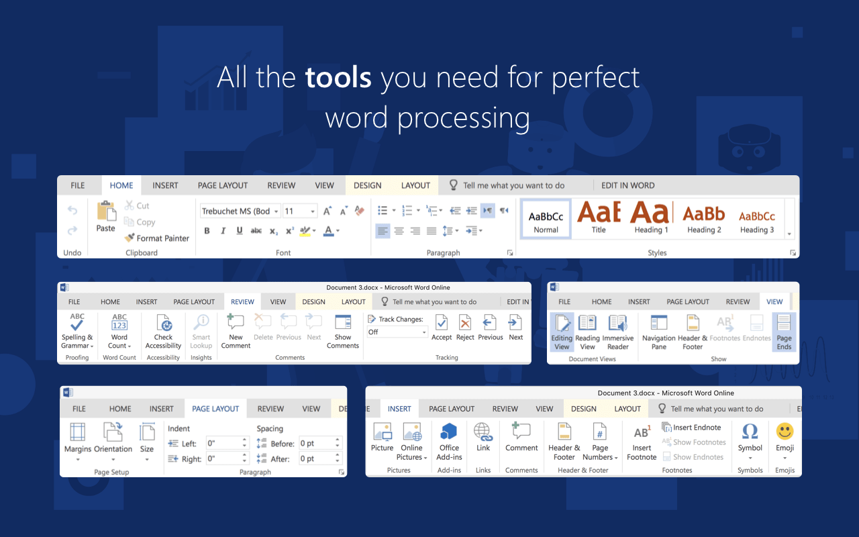Click the Justify alignment icon

point(432,231)
